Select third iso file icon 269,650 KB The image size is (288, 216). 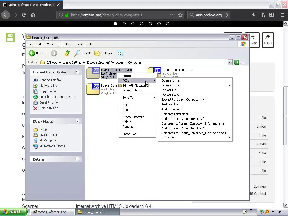coord(93,89)
